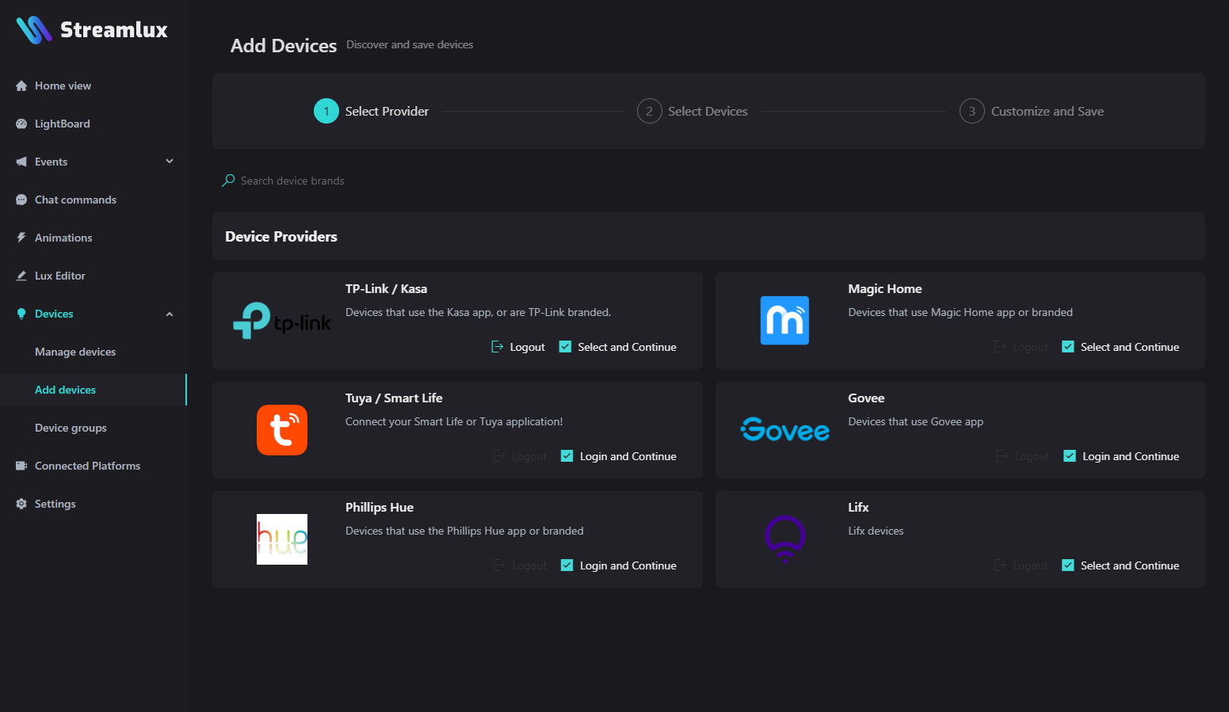Open the Home view from the sidebar

pos(63,86)
